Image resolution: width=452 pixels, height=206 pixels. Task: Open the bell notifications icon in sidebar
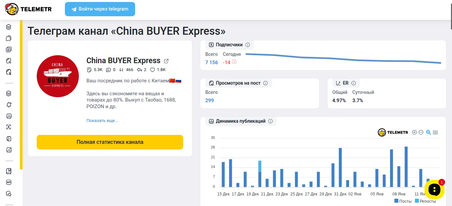point(9,105)
